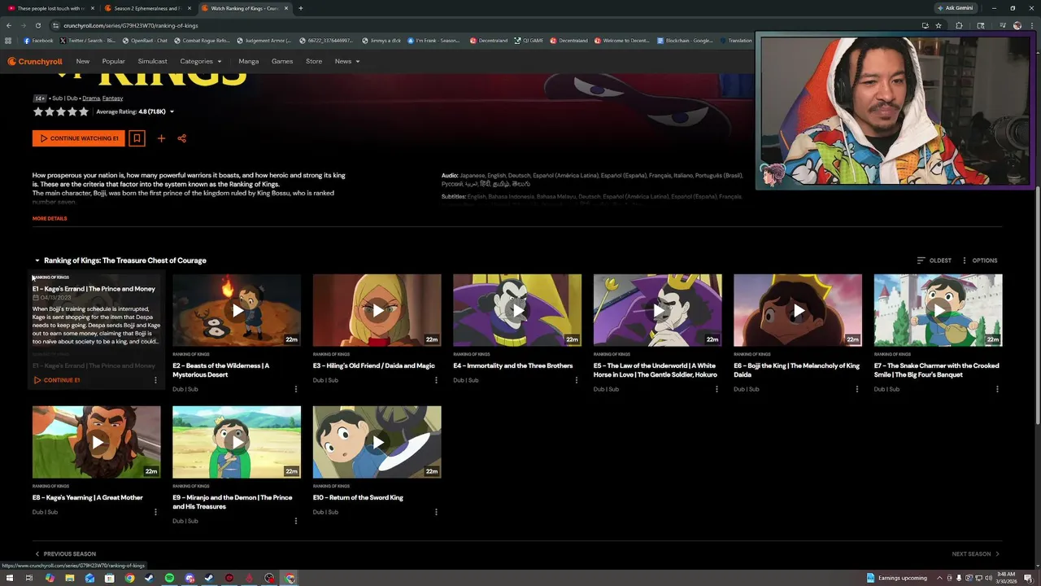Open three-dot menu for episode E8
This screenshot has width=1041, height=586.
(155, 512)
